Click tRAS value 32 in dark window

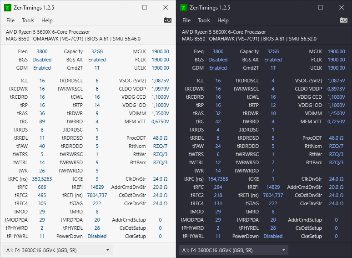click(x=218, y=113)
